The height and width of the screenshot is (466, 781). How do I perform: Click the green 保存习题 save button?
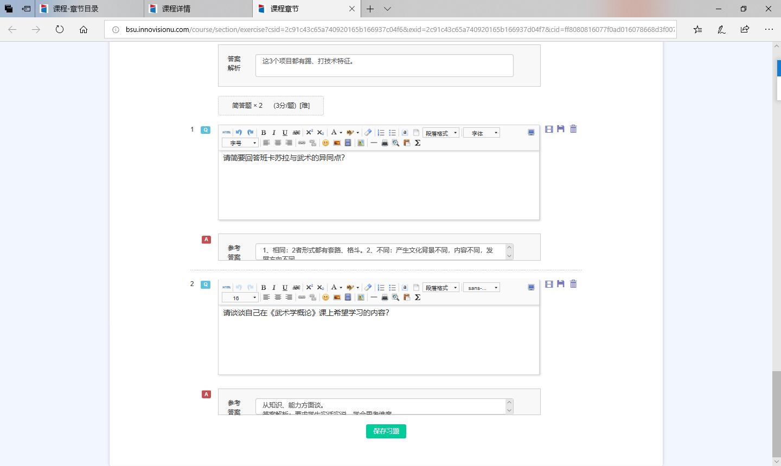coord(386,431)
